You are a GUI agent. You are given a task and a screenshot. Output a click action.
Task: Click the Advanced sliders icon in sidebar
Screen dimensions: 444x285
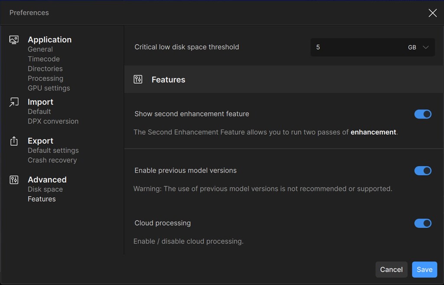click(x=14, y=180)
